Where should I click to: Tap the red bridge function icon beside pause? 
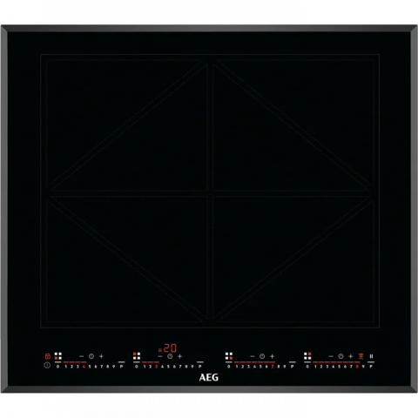(x=361, y=356)
